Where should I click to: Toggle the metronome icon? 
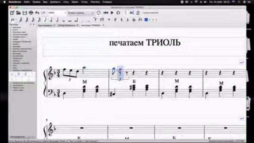[x=138, y=13]
